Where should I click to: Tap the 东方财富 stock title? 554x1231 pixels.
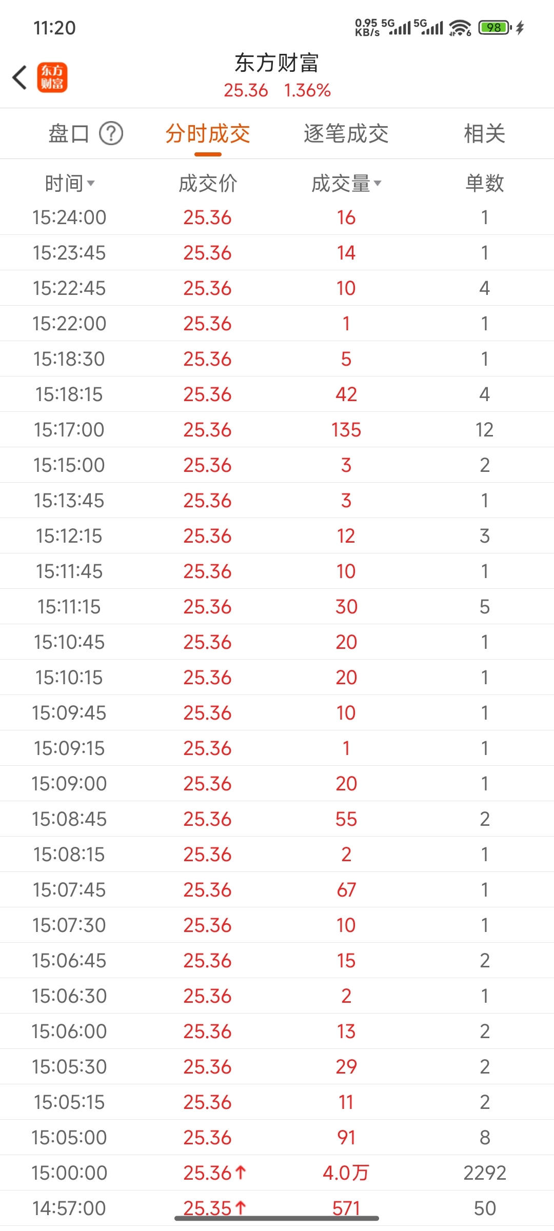click(x=277, y=64)
